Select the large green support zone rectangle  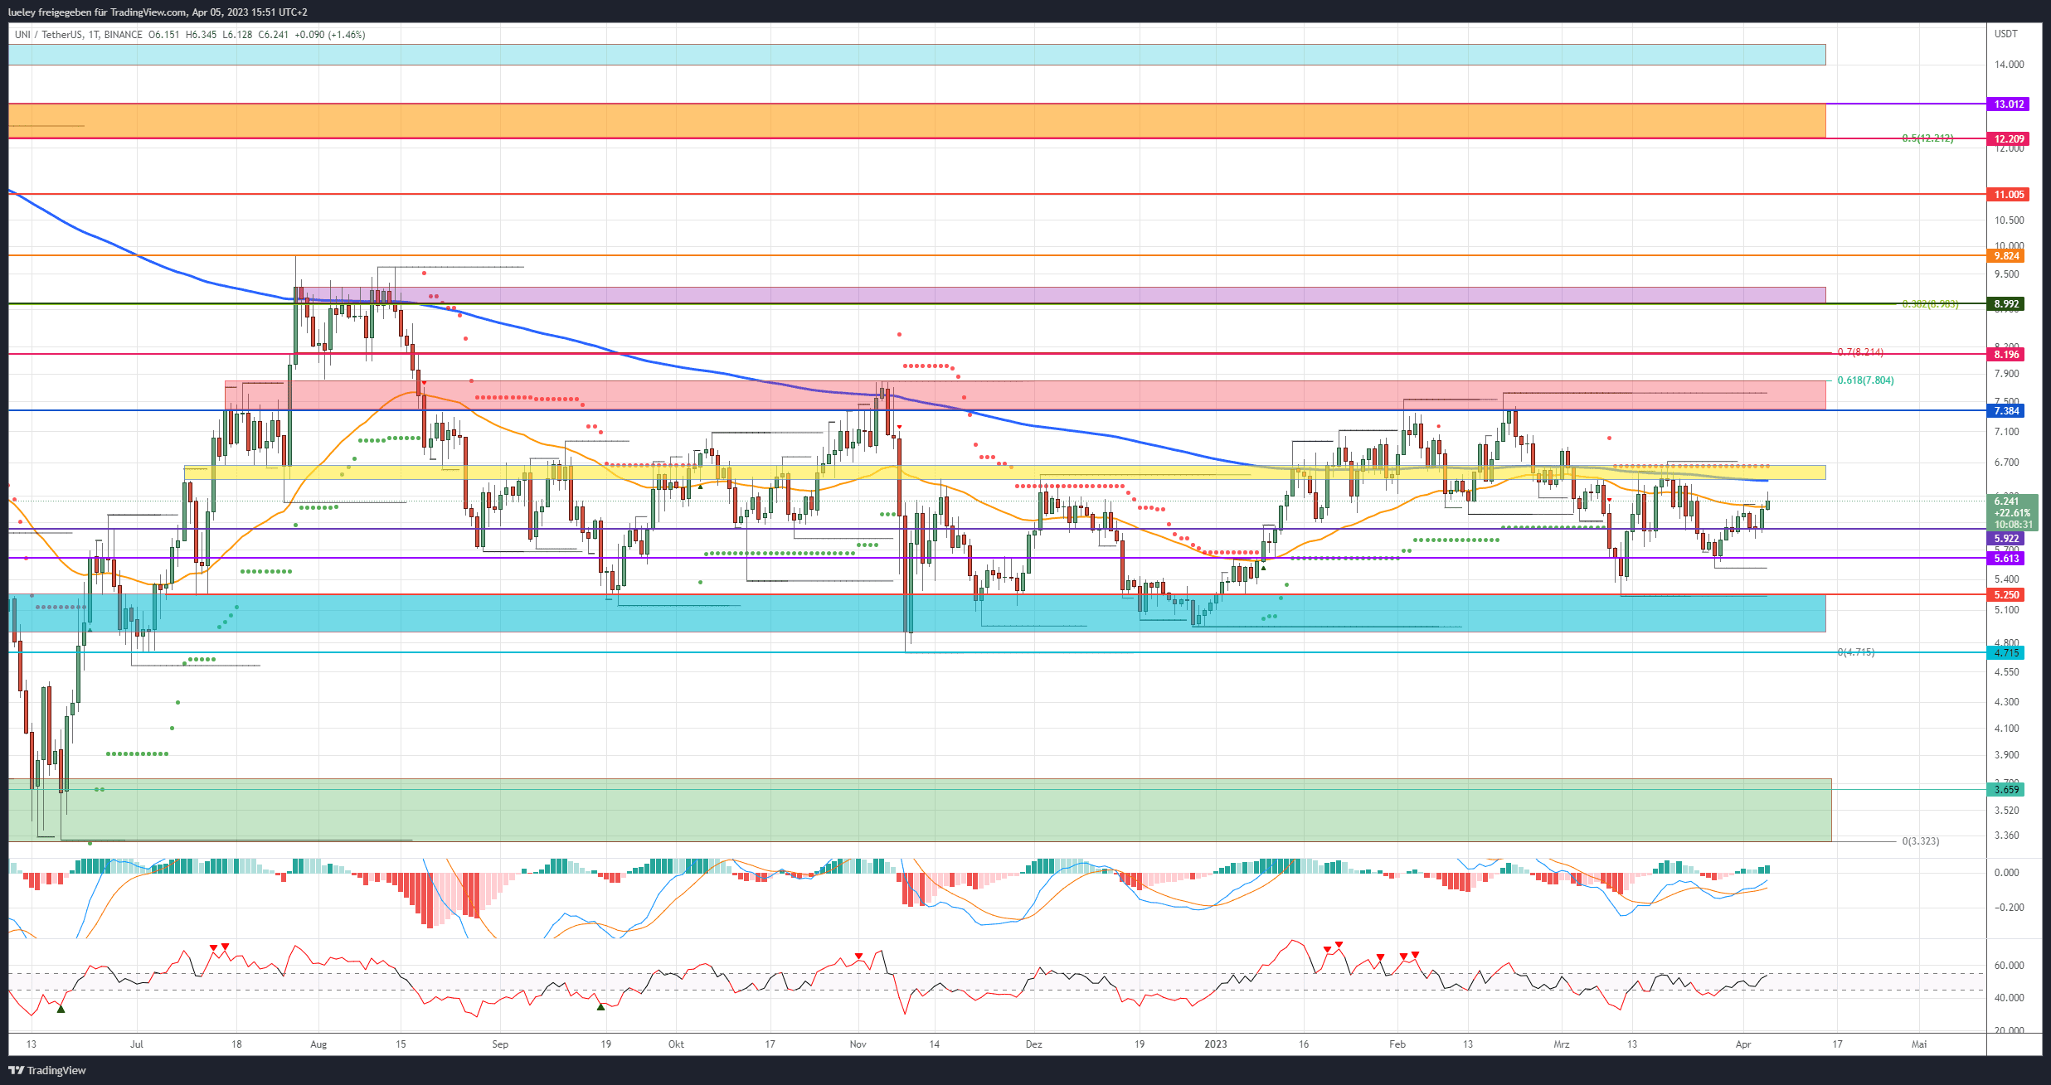[x=920, y=811]
